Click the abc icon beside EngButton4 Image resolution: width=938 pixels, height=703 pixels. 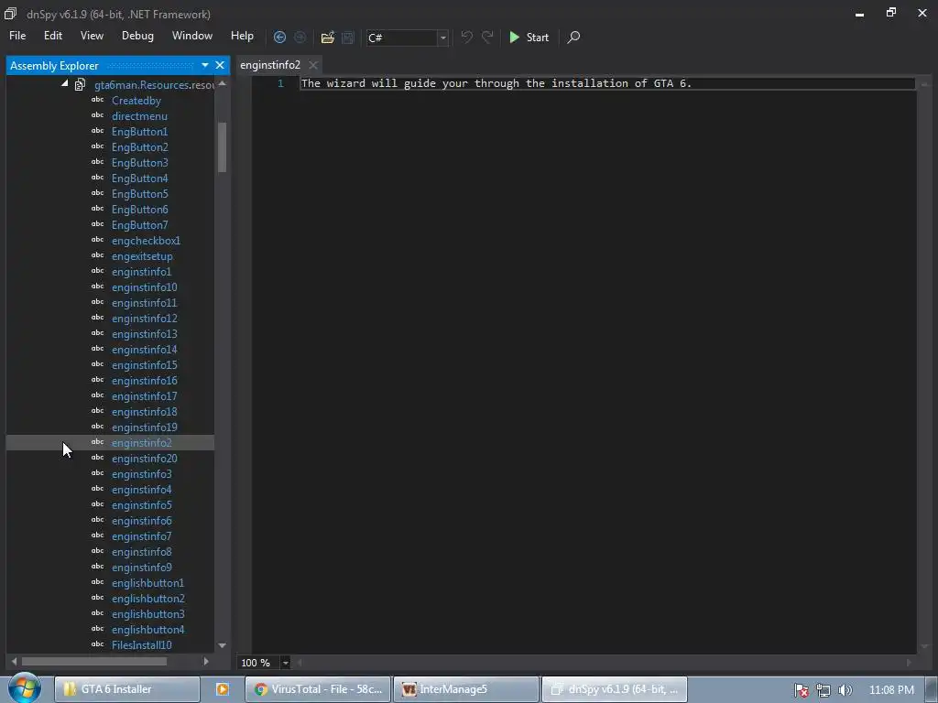coord(97,178)
